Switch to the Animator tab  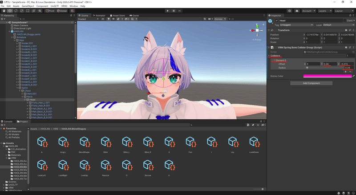[99, 16]
